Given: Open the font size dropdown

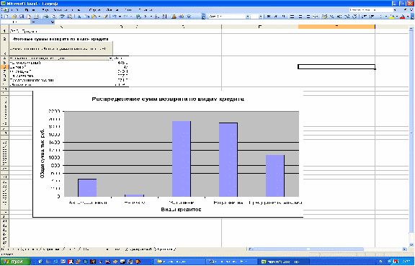Looking at the screenshot, I should pyautogui.click(x=261, y=17).
